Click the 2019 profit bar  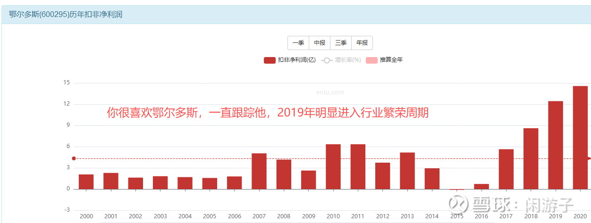coord(556,145)
